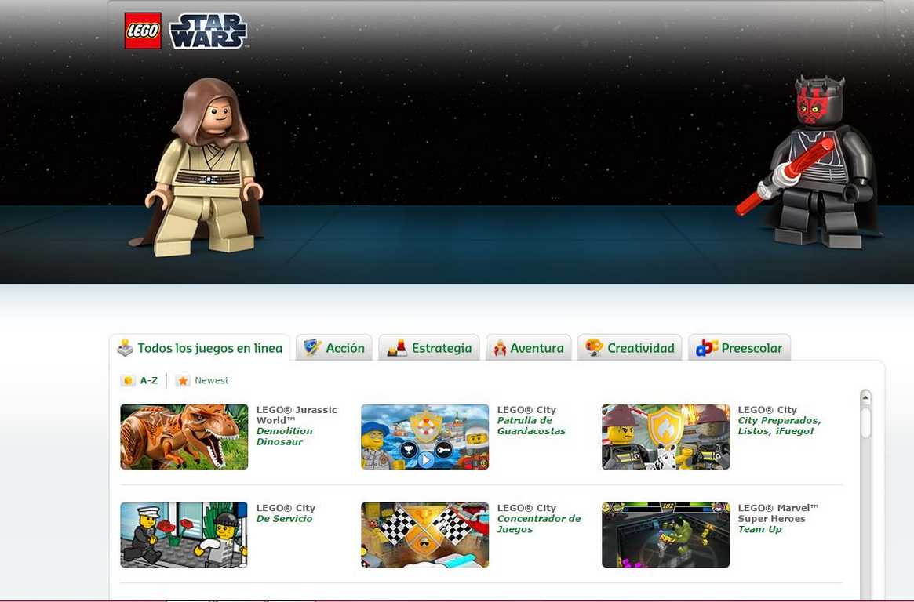Open the Creatividad tab
Viewport: 914px width, 602px height.
640,348
